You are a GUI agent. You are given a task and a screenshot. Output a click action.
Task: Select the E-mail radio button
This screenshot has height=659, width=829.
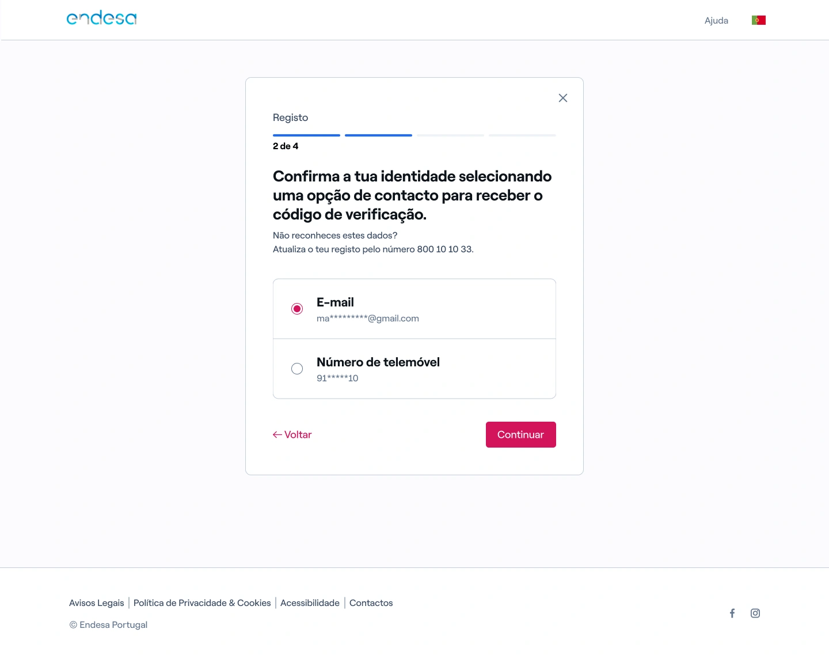[x=297, y=309]
